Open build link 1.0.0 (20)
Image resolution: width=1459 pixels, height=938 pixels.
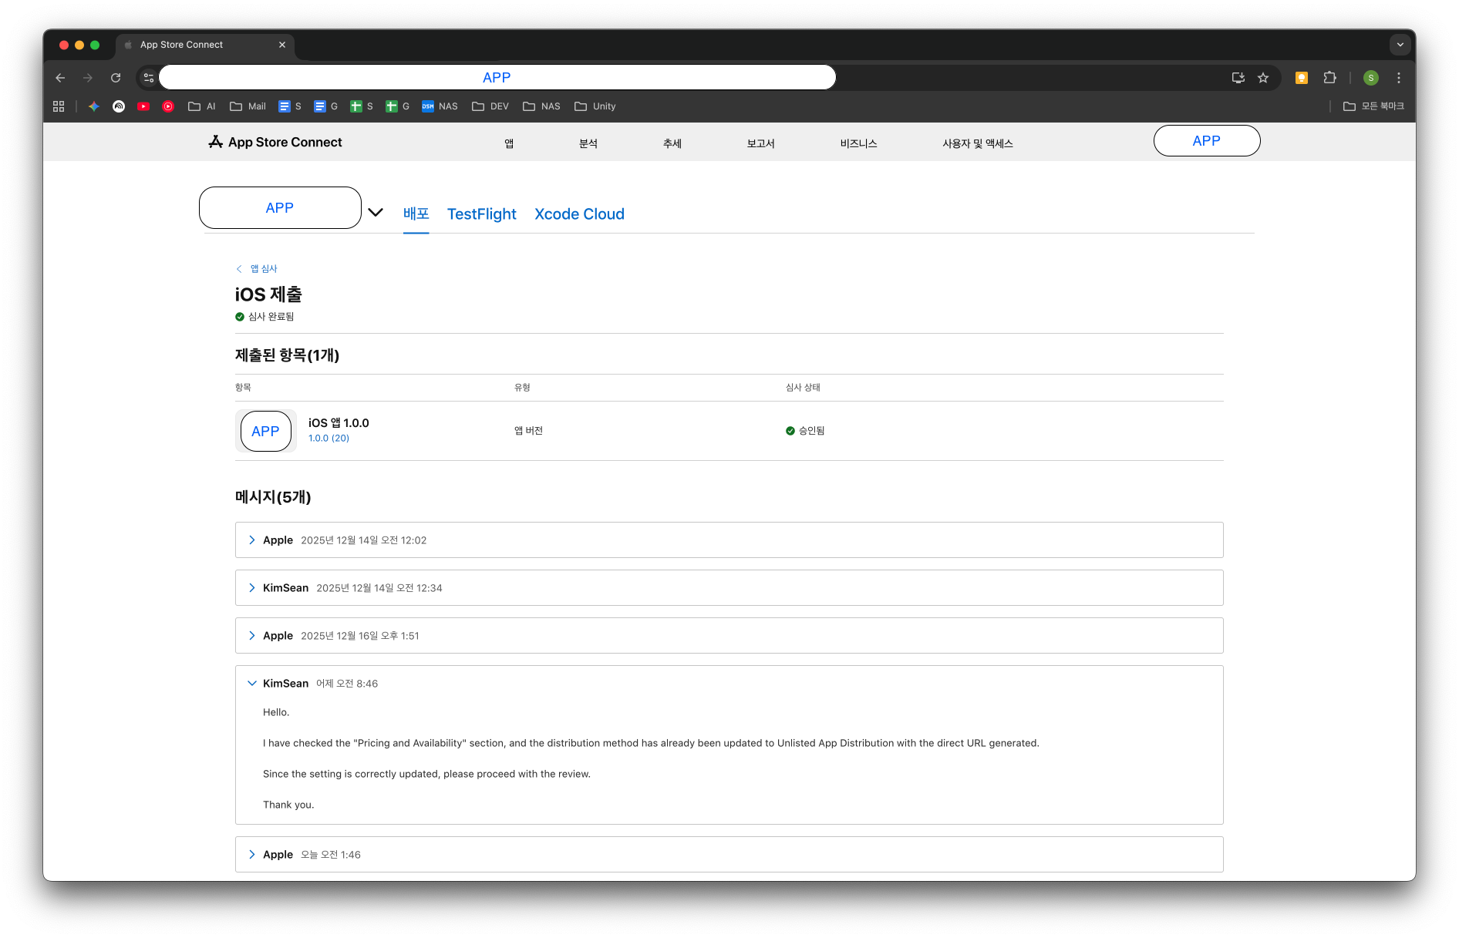coord(329,438)
